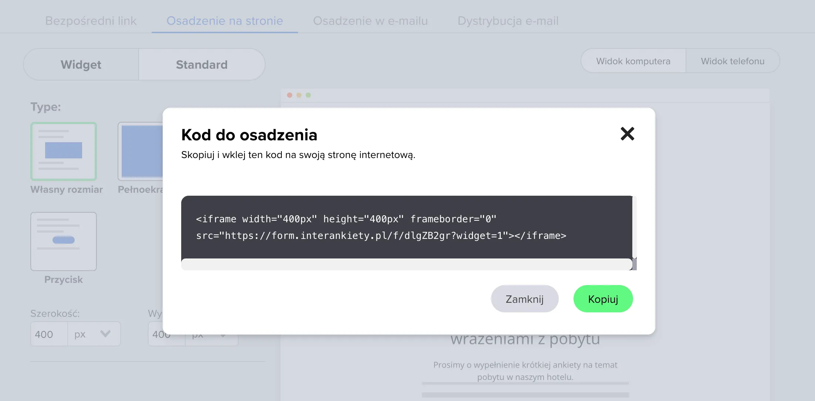
Task: Open the width unit px dropdown
Action: (x=94, y=334)
